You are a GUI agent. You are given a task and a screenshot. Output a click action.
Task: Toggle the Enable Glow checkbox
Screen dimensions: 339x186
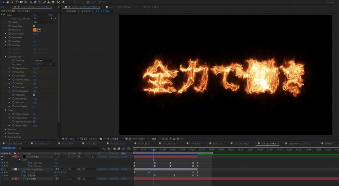34,26
